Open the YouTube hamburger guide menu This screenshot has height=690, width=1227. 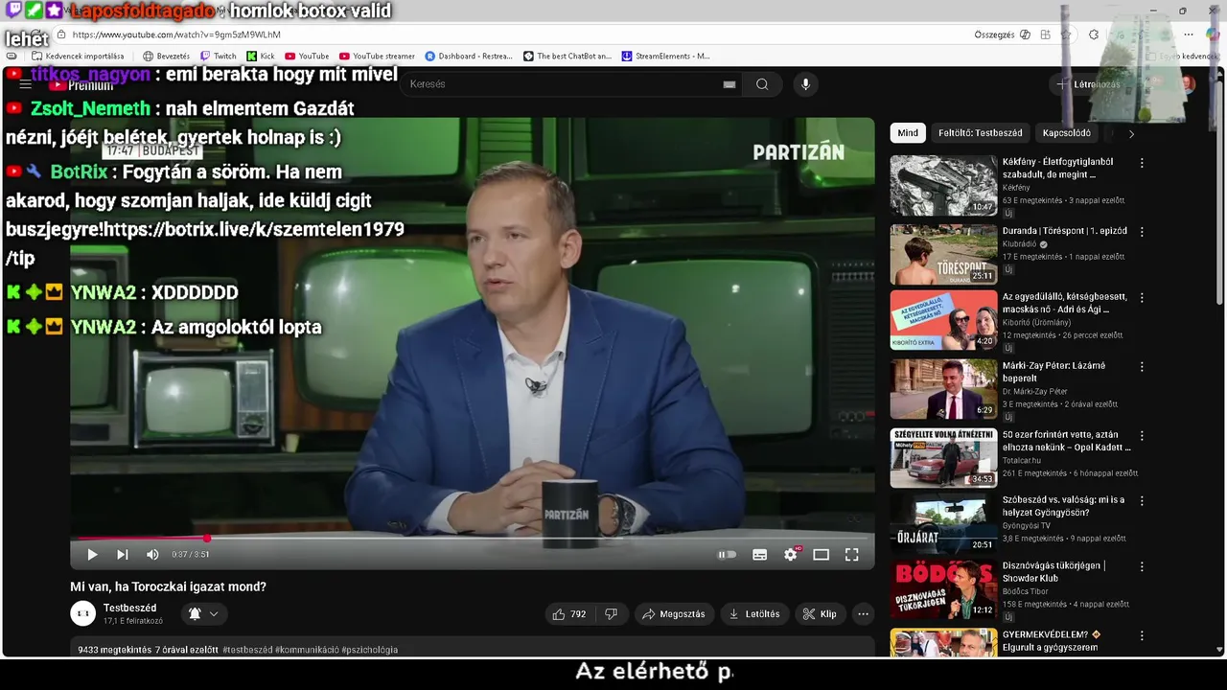tap(26, 84)
